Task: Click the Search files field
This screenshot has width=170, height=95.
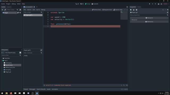Action: coord(11,55)
